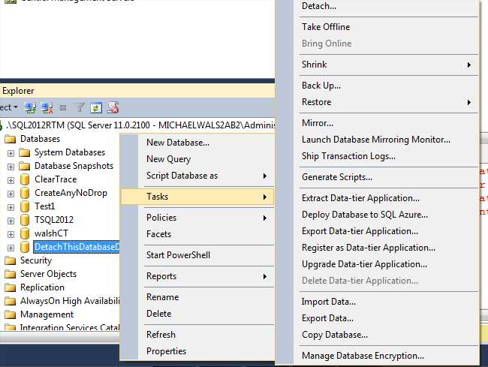488x367 pixels.
Task: Click the Test1 database cylinder icon
Action: (x=25, y=206)
